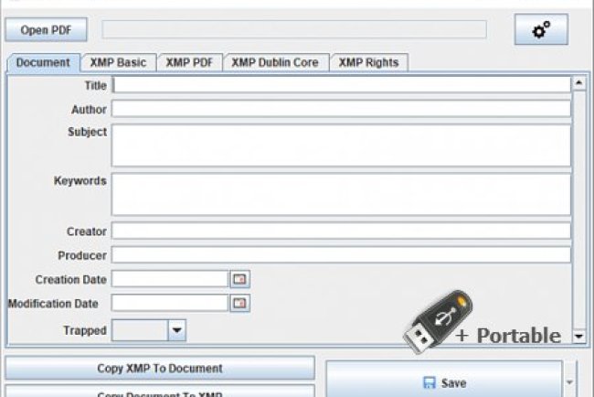Click the USB portable drive icon
The width and height of the screenshot is (594, 397).
437,323
